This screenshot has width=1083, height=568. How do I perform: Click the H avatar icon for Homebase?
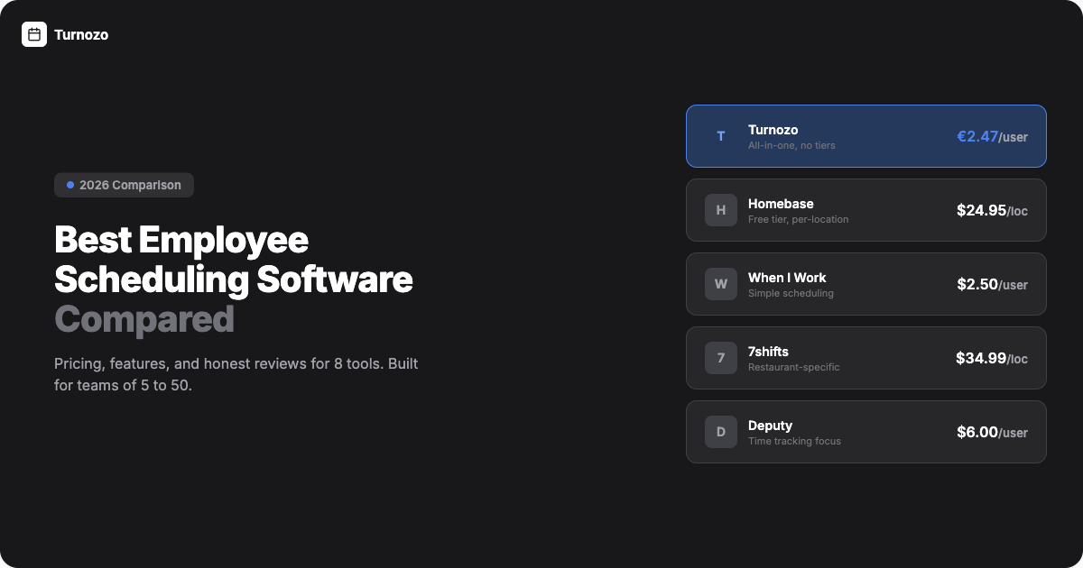[720, 210]
